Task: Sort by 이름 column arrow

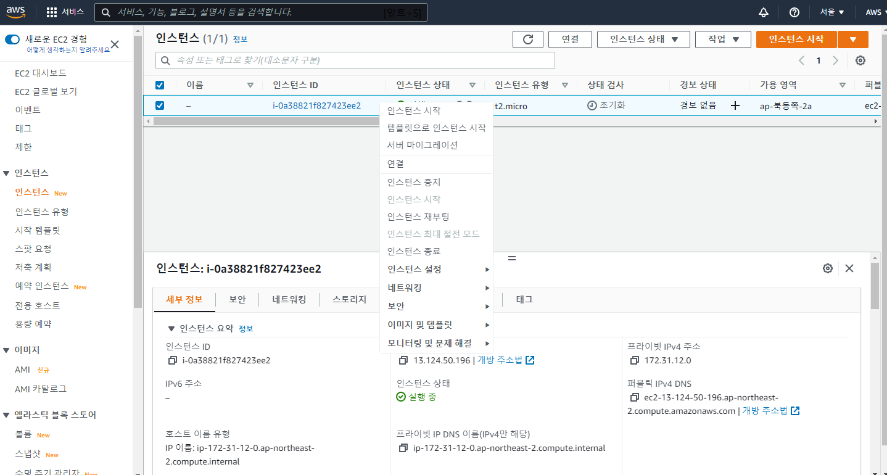Action: point(250,85)
